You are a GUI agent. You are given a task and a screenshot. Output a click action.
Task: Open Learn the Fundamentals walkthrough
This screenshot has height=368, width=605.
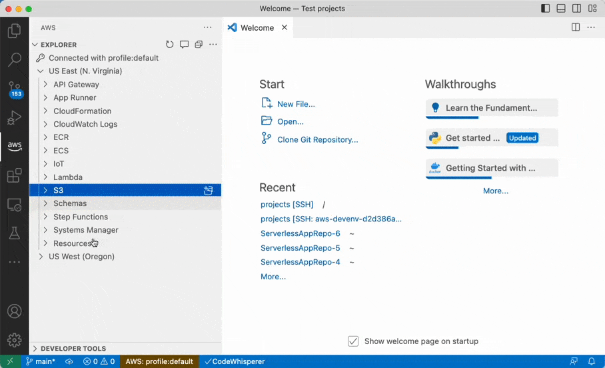(x=492, y=108)
